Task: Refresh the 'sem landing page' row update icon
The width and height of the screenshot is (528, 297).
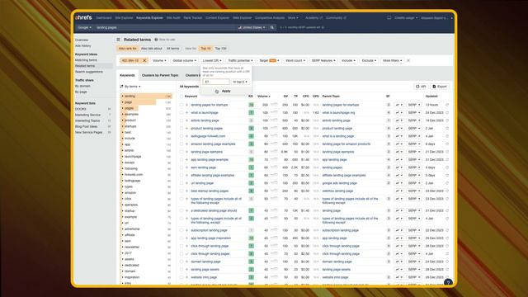Action: click(447, 167)
